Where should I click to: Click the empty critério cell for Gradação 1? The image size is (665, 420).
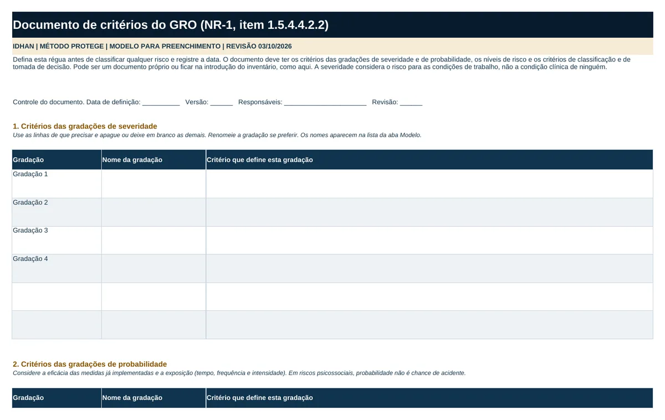click(x=429, y=184)
